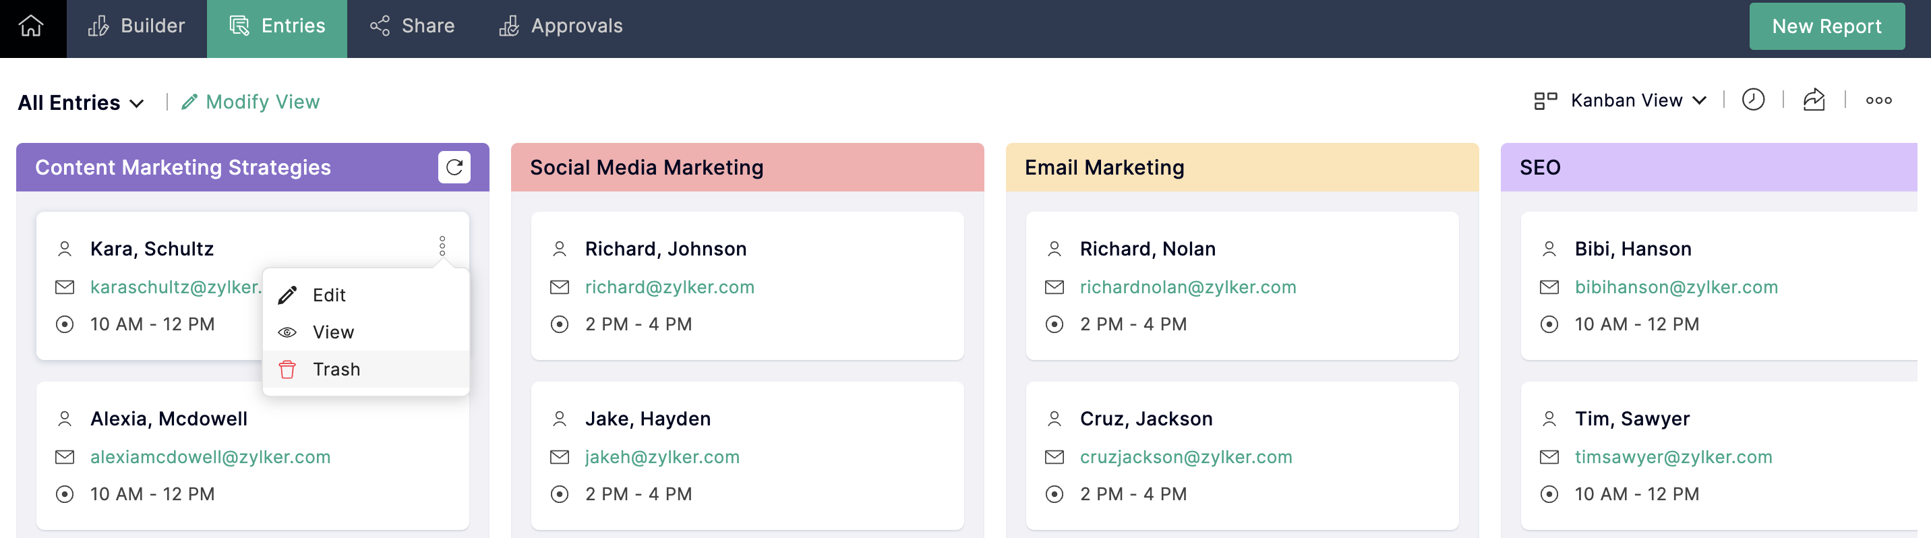Open richard@zylker.com email link
Image resolution: width=1931 pixels, height=538 pixels.
pyautogui.click(x=670, y=287)
